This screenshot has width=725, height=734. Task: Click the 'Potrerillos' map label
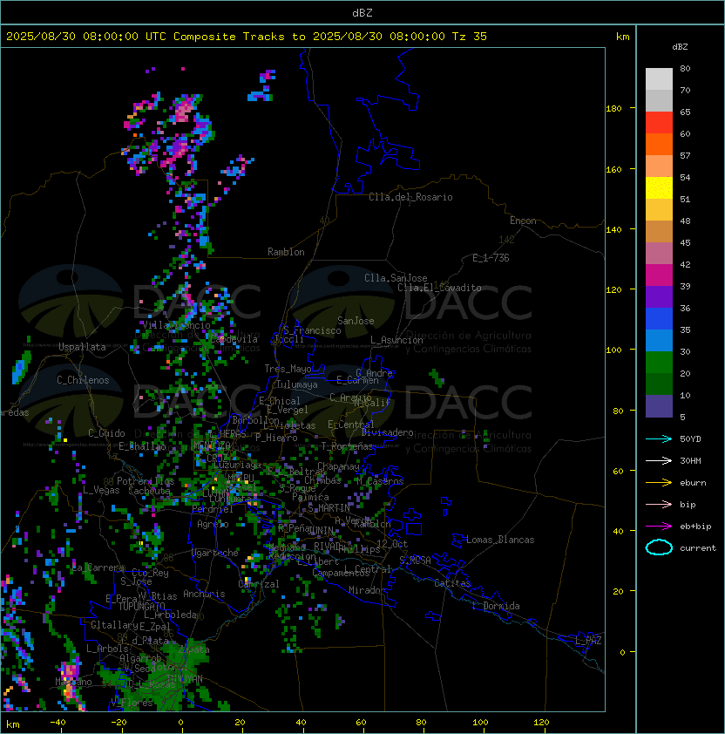[x=146, y=481]
